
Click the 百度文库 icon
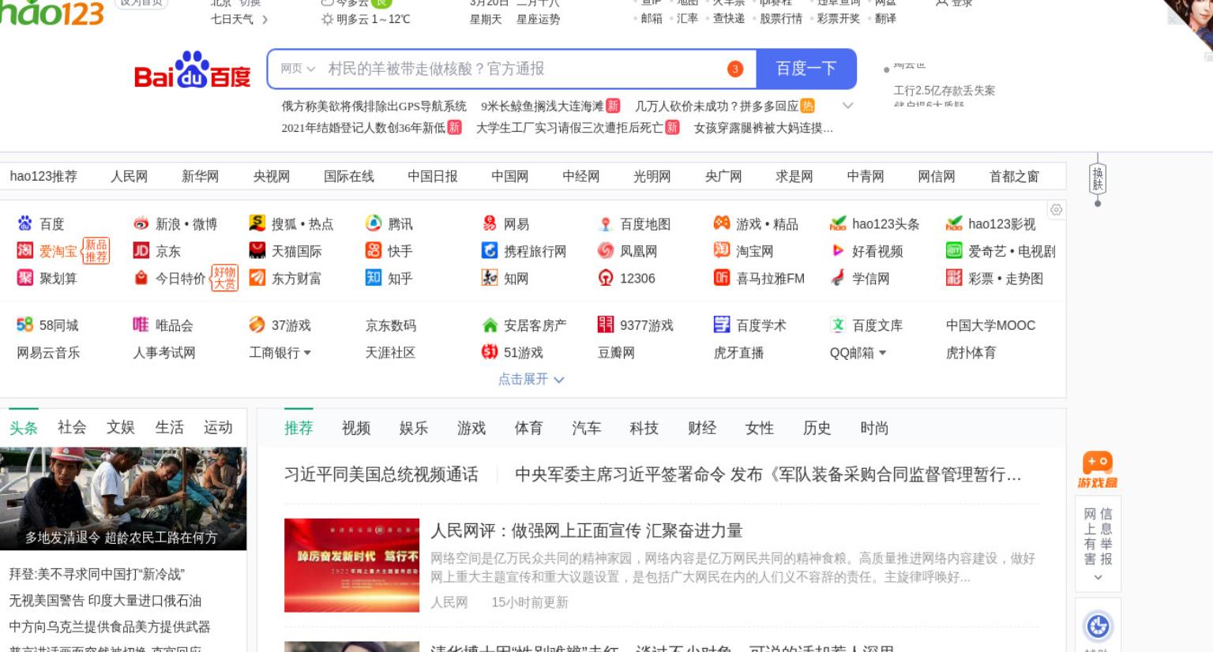pyautogui.click(x=838, y=324)
